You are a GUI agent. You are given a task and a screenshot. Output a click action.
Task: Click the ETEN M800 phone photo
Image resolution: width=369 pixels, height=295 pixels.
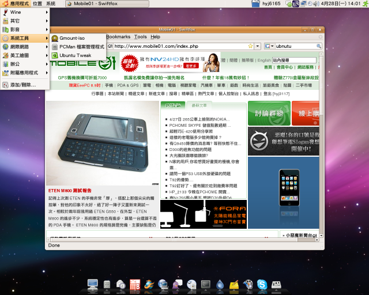click(103, 143)
